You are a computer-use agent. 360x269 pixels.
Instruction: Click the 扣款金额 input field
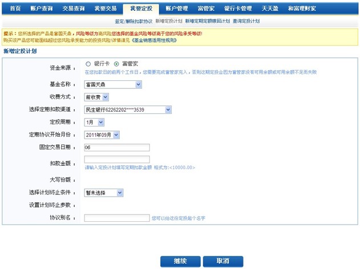tap(116, 160)
